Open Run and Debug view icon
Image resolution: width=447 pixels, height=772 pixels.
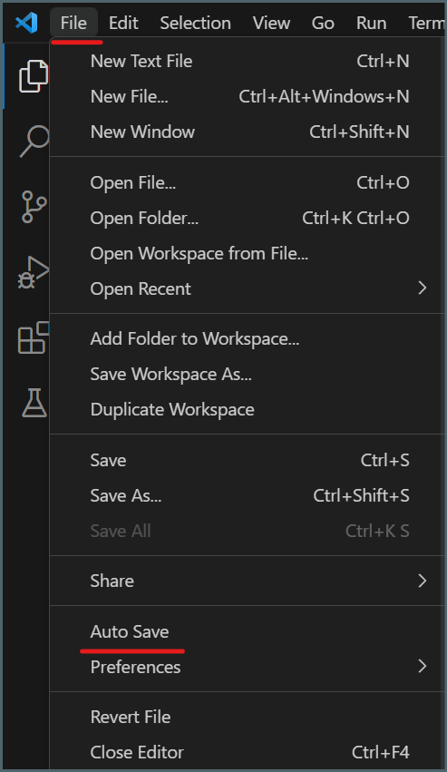[x=34, y=272]
